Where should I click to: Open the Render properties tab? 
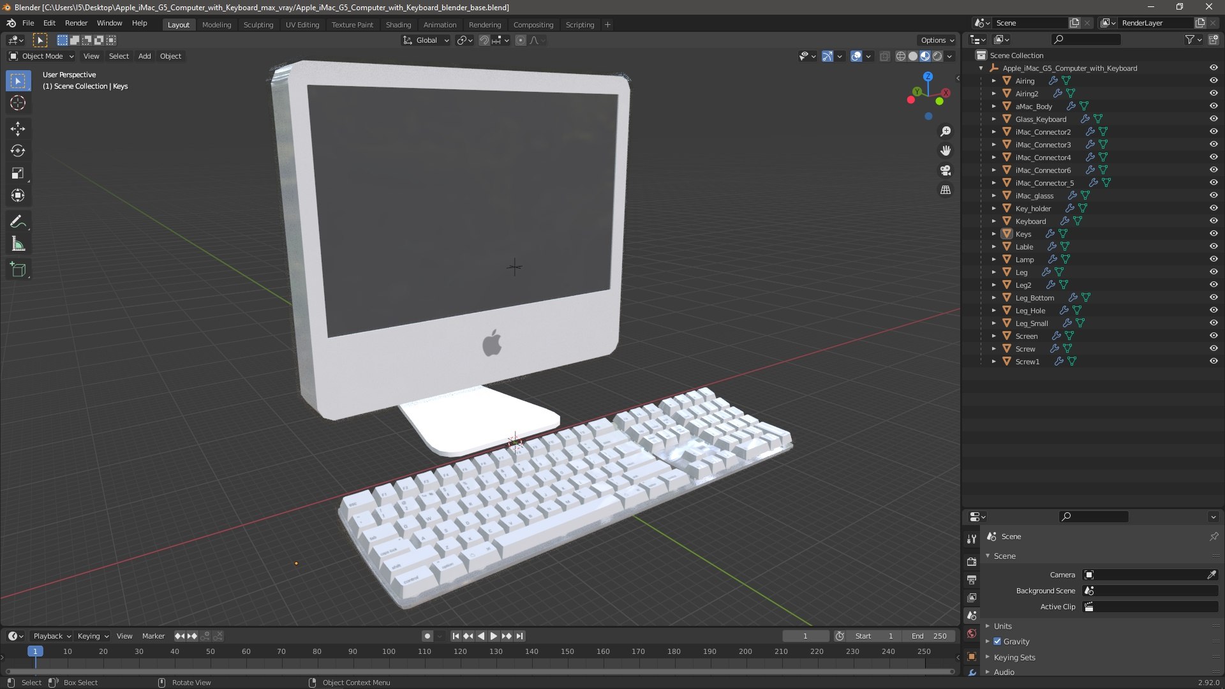(972, 562)
